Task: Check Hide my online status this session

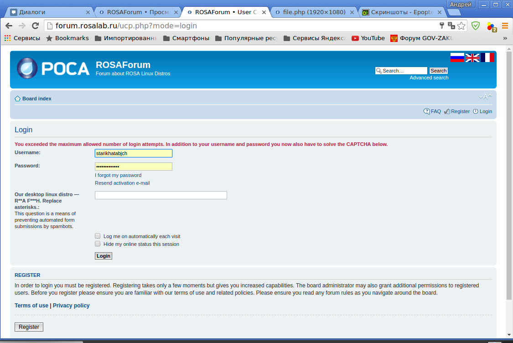Action: click(98, 244)
